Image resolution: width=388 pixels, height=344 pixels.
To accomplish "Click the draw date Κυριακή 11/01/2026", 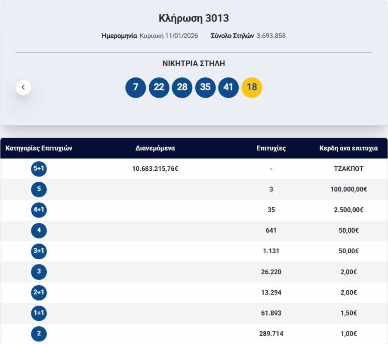I will tap(169, 36).
